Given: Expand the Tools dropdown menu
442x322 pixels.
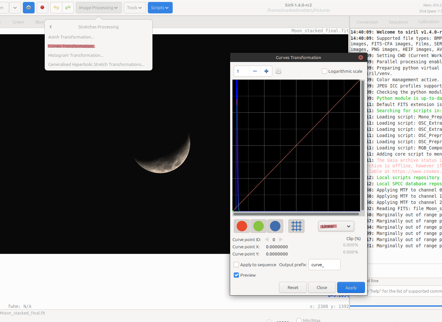Looking at the screenshot, I should coord(134,8).
